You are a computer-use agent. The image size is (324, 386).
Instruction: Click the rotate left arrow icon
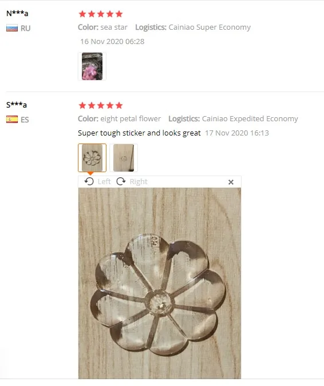89,182
